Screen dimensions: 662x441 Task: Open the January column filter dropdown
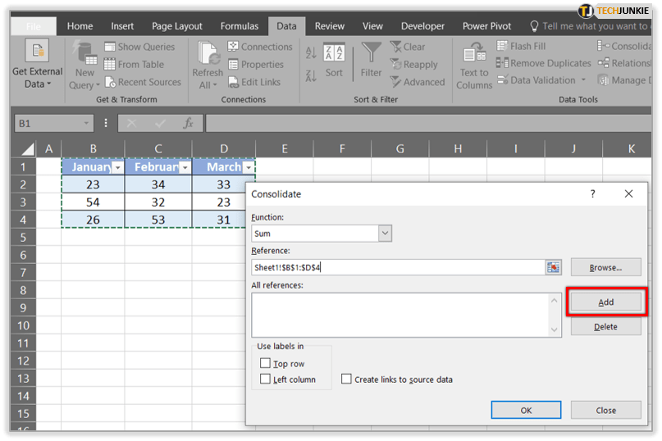pyautogui.click(x=117, y=167)
